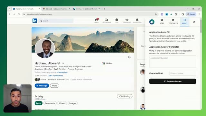Toggle the Chrome side panel icon
The width and height of the screenshot is (206, 116).
[x=183, y=14]
